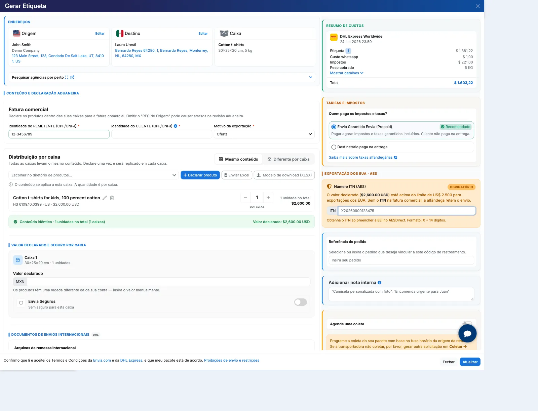
Task: Click the US flag icon beside Origem
Action: (16, 33)
